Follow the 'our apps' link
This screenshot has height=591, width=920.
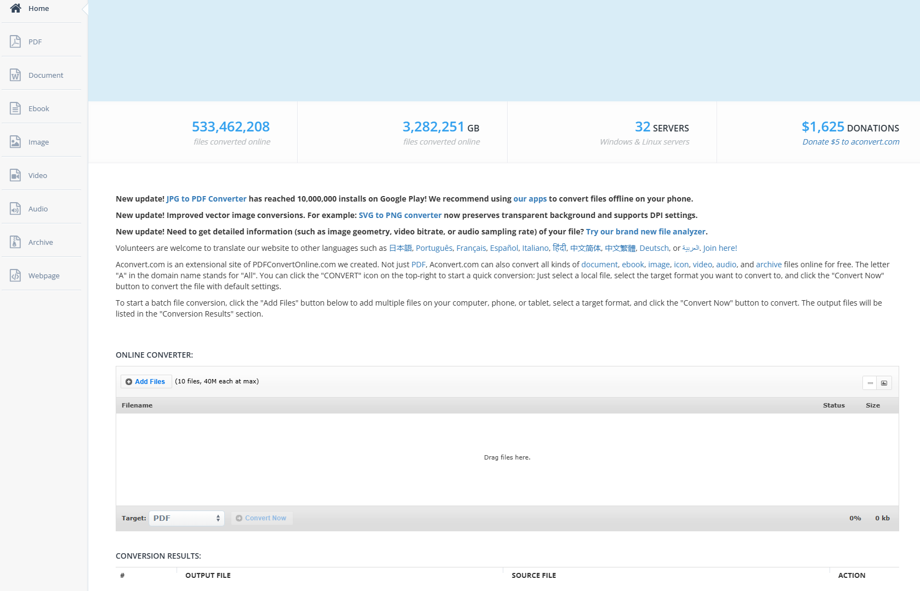(x=530, y=199)
